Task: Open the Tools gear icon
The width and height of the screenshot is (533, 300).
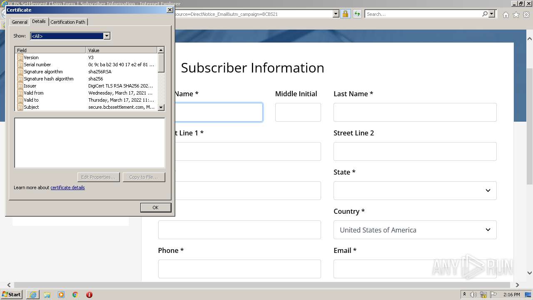Action: 526,15
